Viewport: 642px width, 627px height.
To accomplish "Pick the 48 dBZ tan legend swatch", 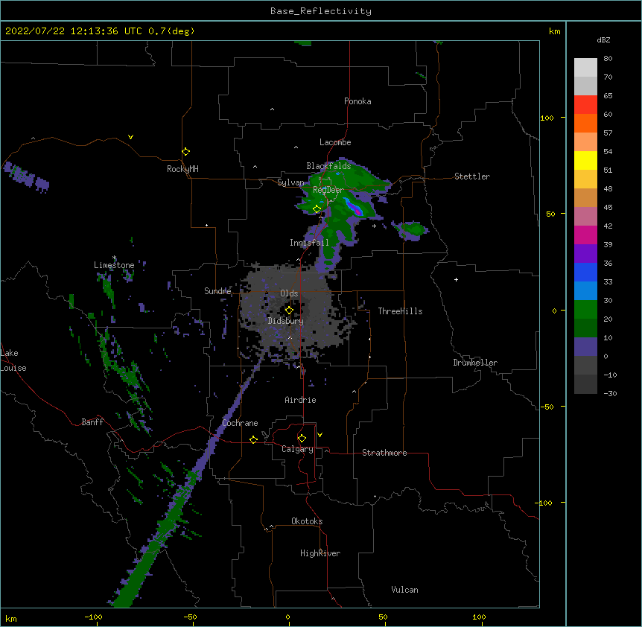I will 585,197.
